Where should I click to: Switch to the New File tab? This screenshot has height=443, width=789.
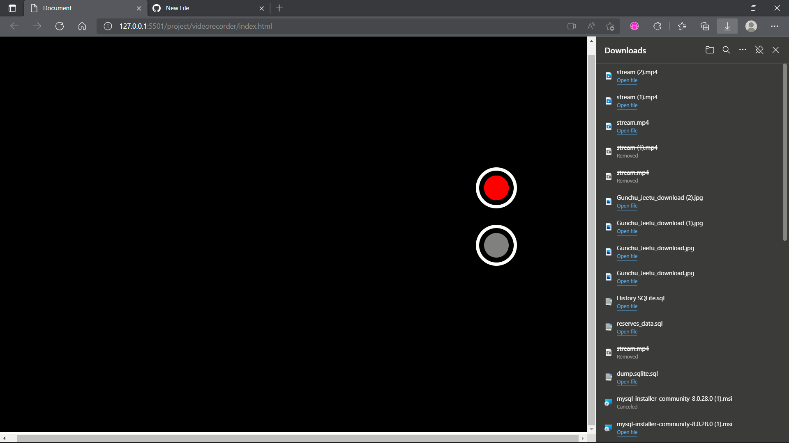209,8
